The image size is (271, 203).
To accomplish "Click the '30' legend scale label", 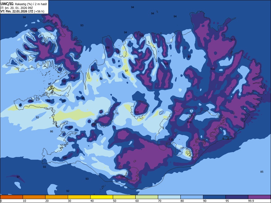I will tap(69, 201).
